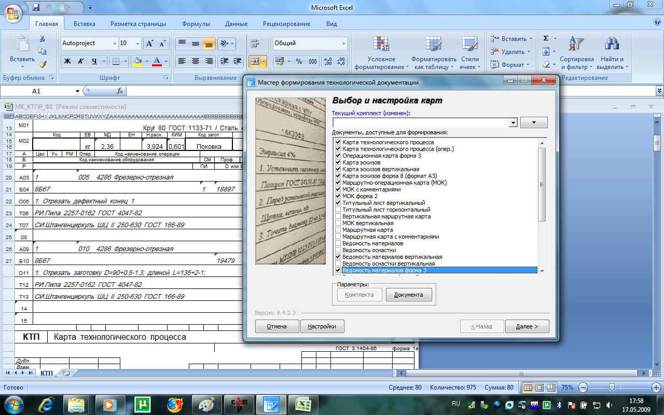664x415 pixels.
Task: Select the КТП sheet tab
Action: click(x=46, y=372)
